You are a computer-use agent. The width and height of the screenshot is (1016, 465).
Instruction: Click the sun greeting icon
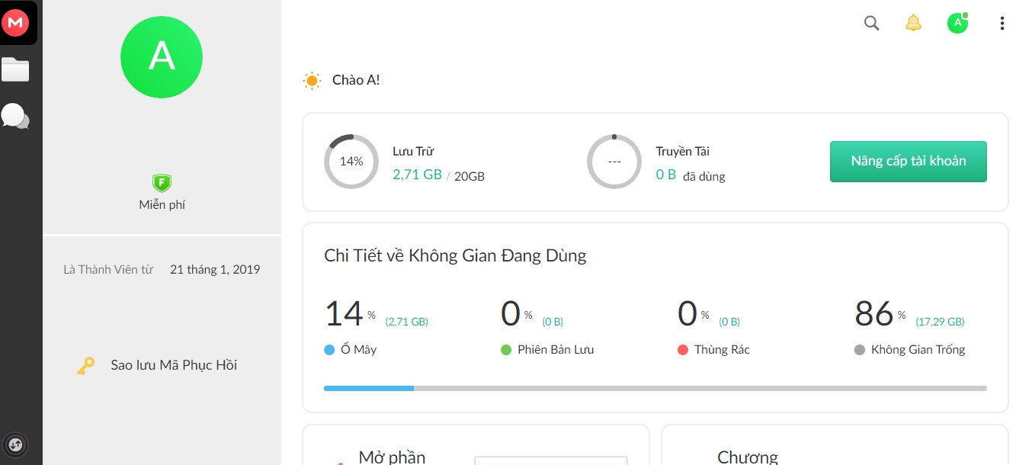click(x=312, y=81)
